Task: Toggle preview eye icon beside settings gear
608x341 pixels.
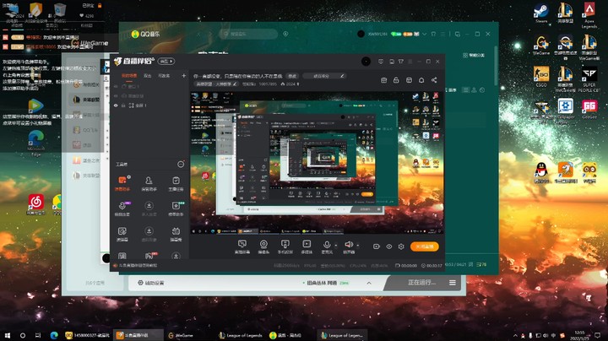Action: click(389, 246)
